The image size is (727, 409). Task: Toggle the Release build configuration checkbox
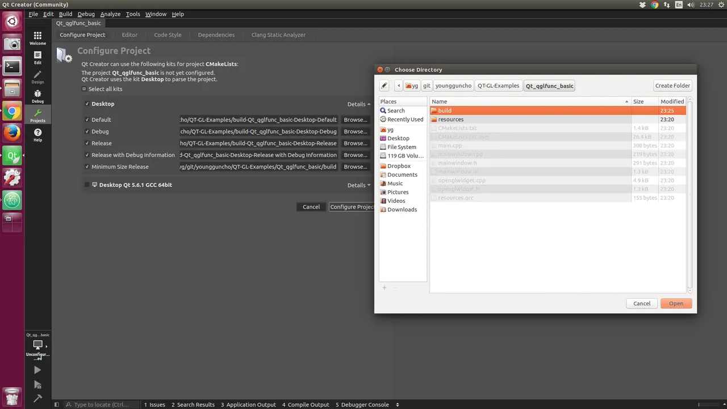(87, 143)
